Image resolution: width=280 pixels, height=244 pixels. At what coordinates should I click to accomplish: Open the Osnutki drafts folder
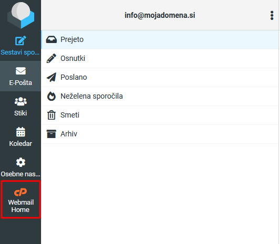[160, 59]
